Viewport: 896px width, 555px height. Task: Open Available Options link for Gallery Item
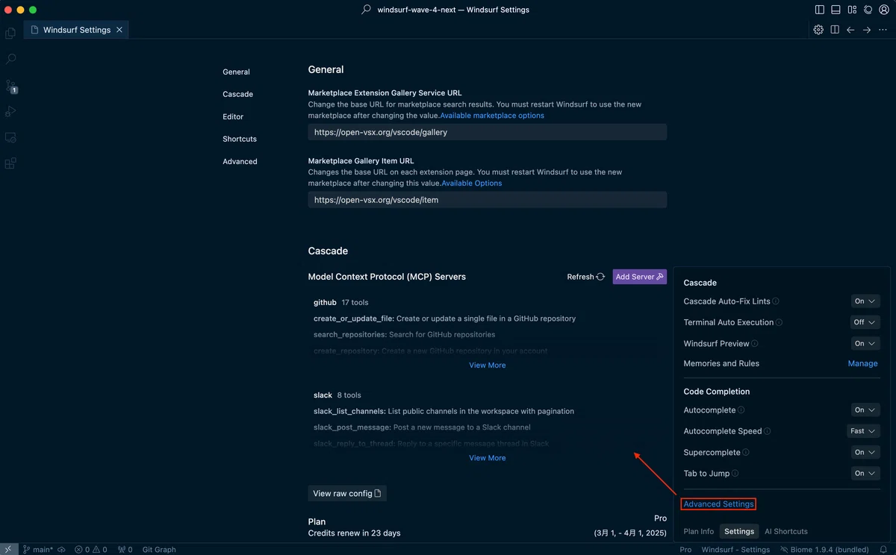click(472, 184)
